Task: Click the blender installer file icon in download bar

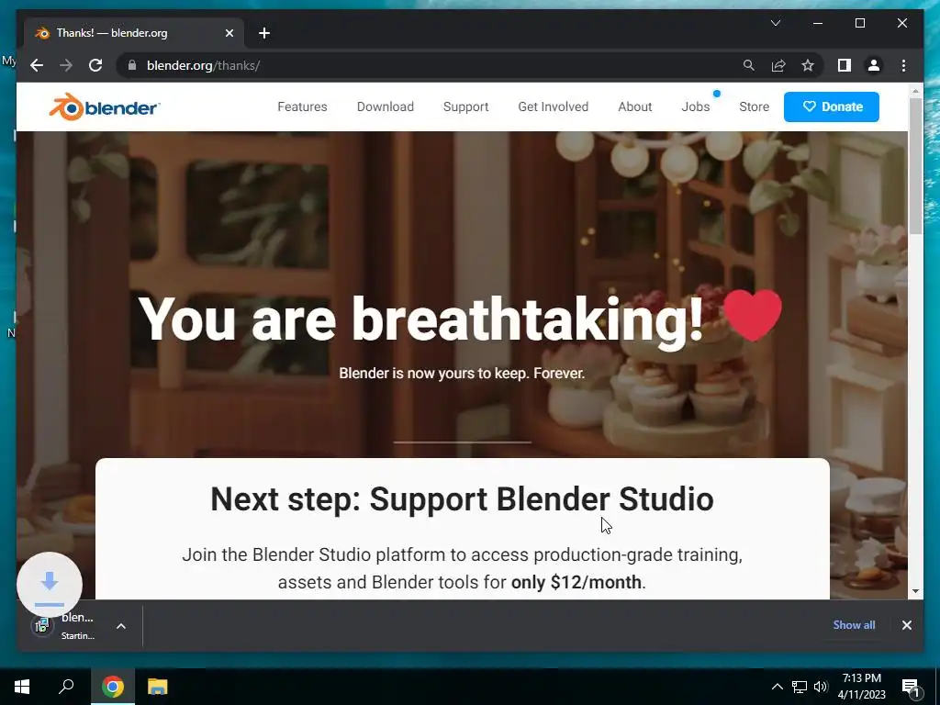Action: point(42,626)
